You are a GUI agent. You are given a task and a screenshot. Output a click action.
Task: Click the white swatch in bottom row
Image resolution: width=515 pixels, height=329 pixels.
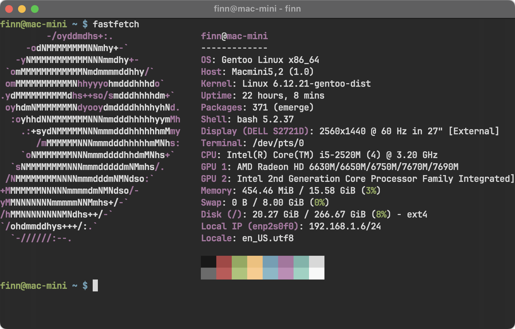click(317, 273)
